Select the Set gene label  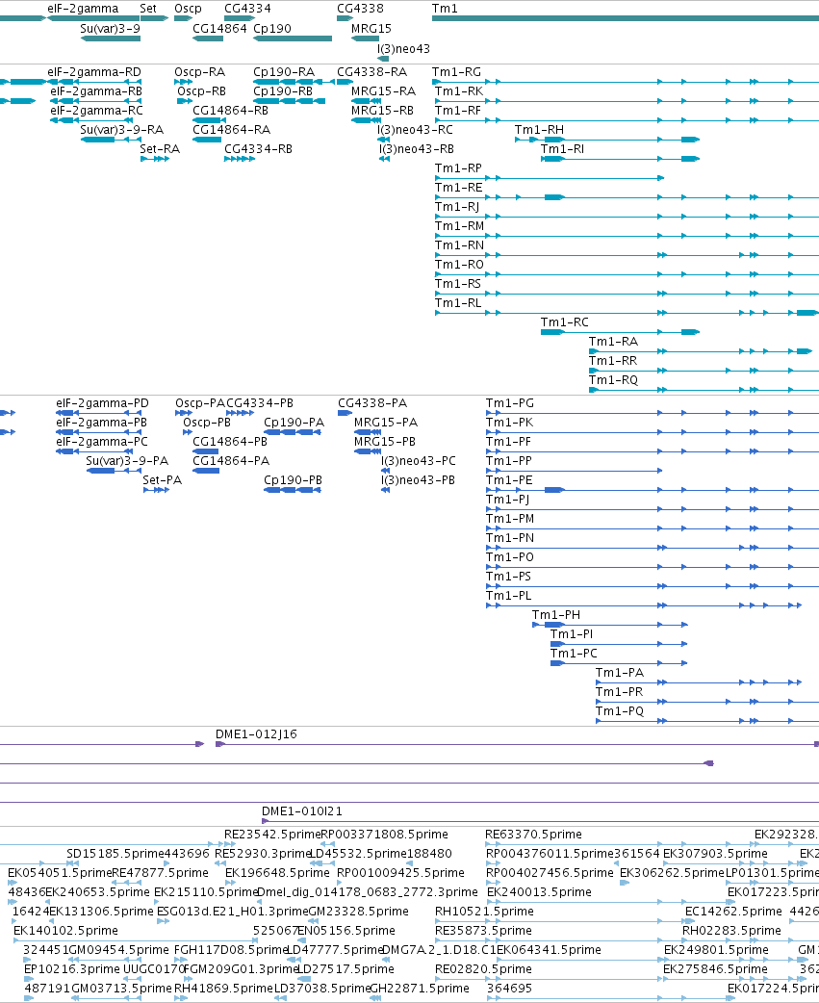pyautogui.click(x=147, y=9)
